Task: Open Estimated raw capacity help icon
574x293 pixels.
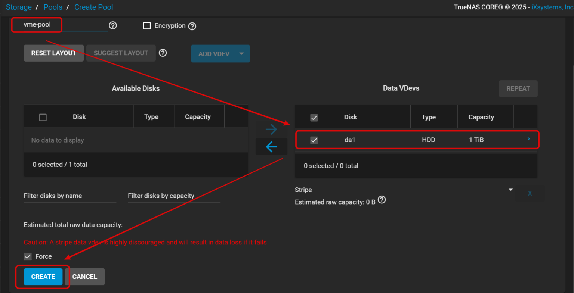Action: 382,200
